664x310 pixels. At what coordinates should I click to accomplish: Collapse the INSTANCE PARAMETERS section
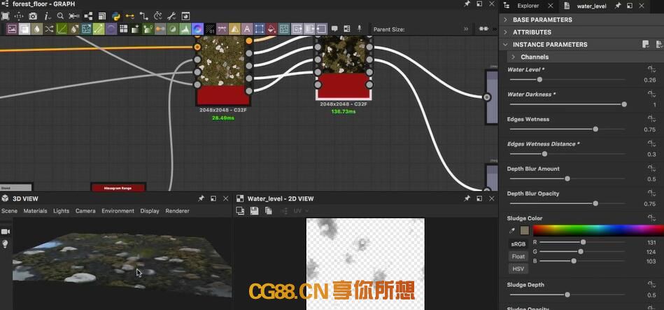coord(505,45)
